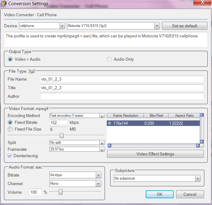Select the Video + Audio output option
The width and height of the screenshot is (212, 205).
click(x=10, y=59)
